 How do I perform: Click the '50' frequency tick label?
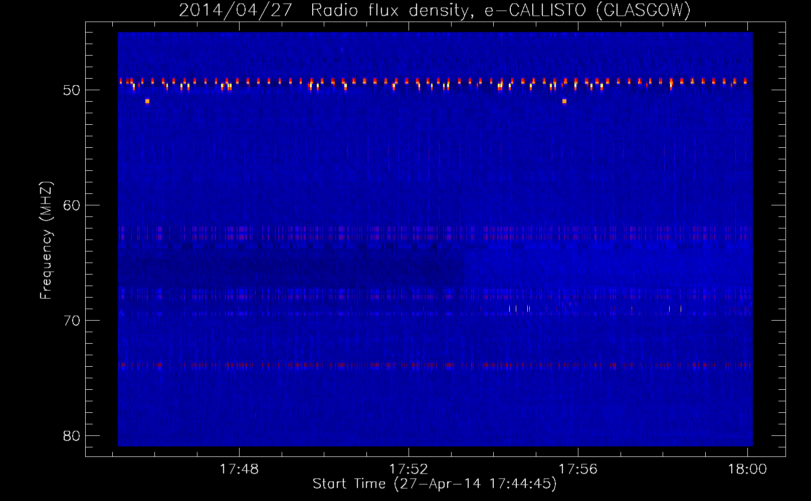click(72, 91)
